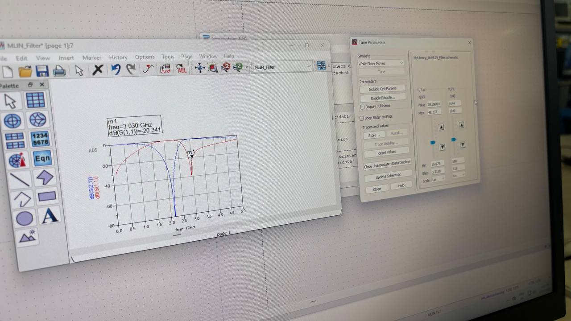Open the Simulate 'While Slider Moves' dropdown
This screenshot has width=571, height=321.
coord(381,63)
